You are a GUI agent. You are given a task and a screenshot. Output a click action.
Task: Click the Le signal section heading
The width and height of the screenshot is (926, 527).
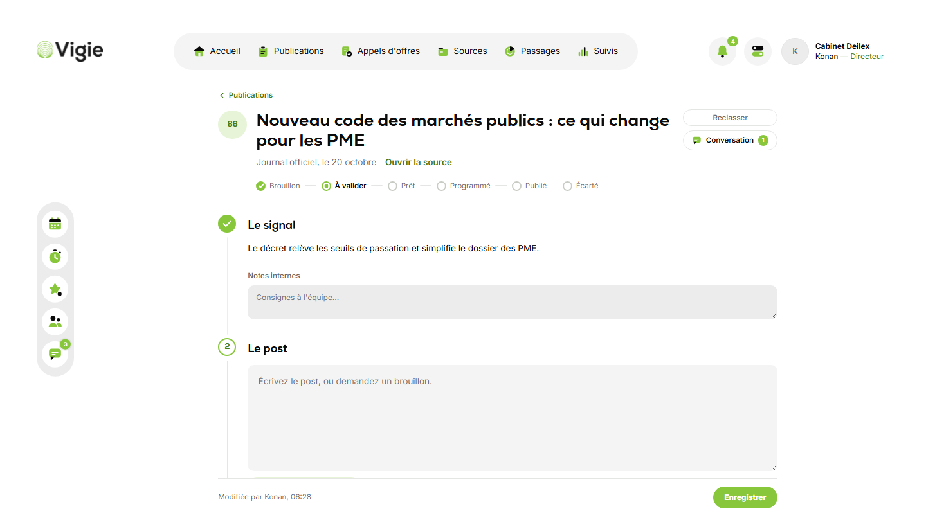coord(271,225)
